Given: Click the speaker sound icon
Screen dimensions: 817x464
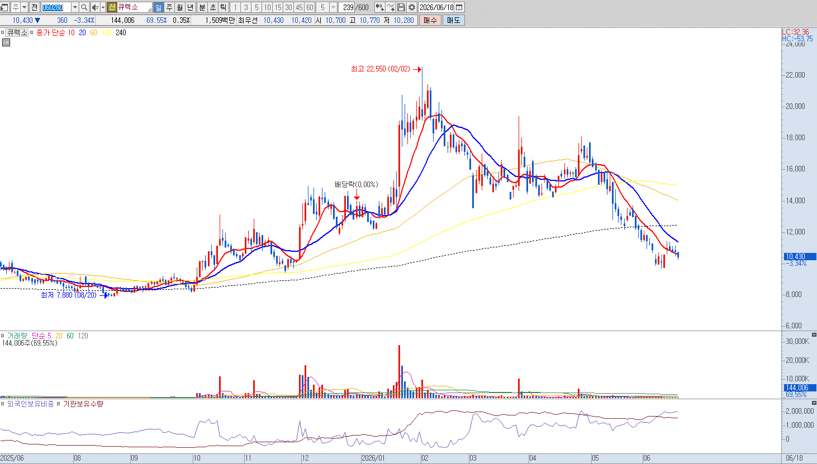Looking at the screenshot, I should click(x=95, y=7).
